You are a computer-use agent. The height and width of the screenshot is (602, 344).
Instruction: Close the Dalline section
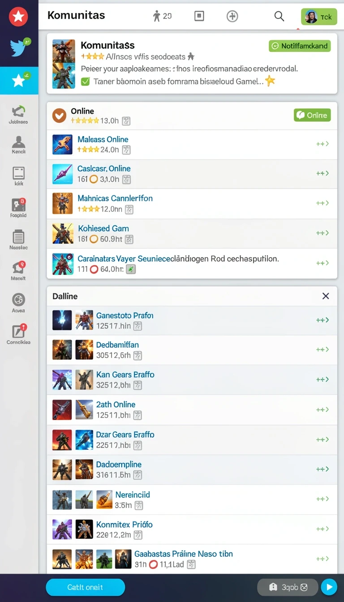[x=326, y=296]
